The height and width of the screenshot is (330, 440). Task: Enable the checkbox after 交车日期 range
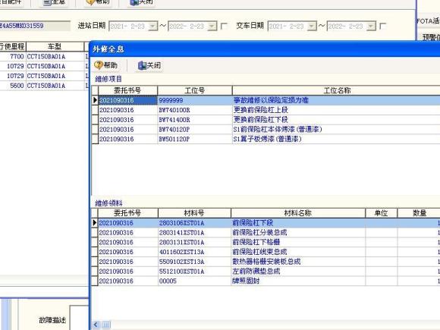[x=382, y=27]
